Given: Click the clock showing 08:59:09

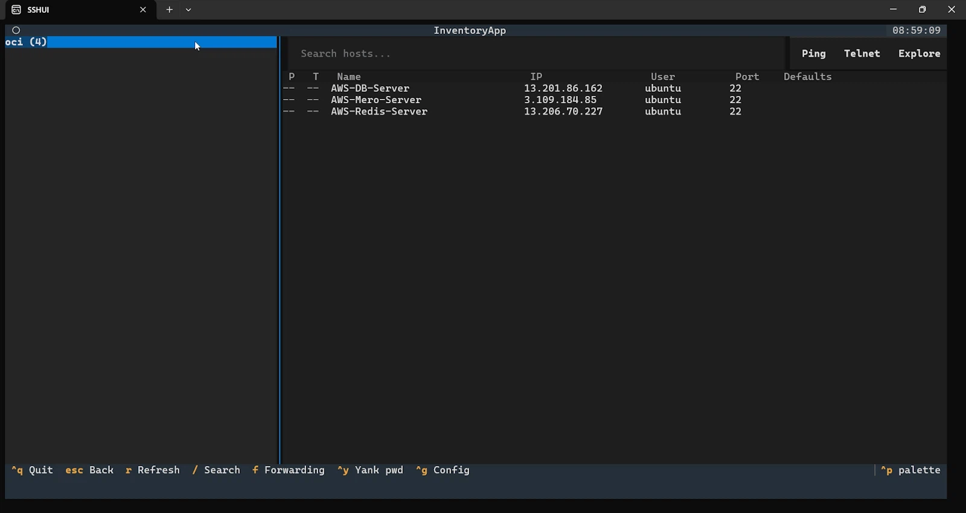Looking at the screenshot, I should point(916,30).
